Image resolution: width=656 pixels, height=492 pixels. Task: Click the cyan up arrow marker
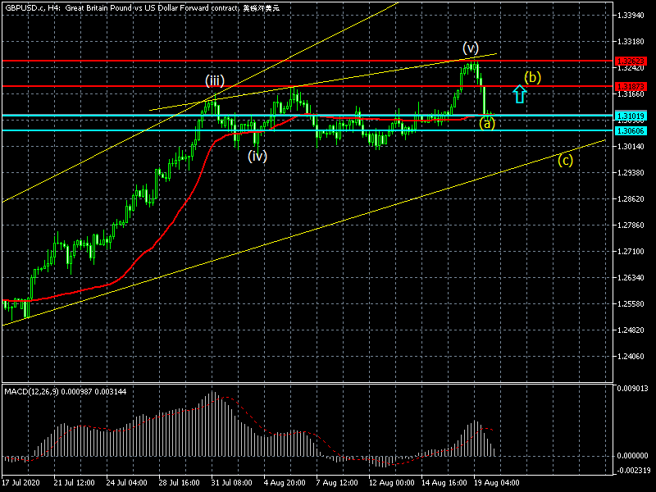518,94
